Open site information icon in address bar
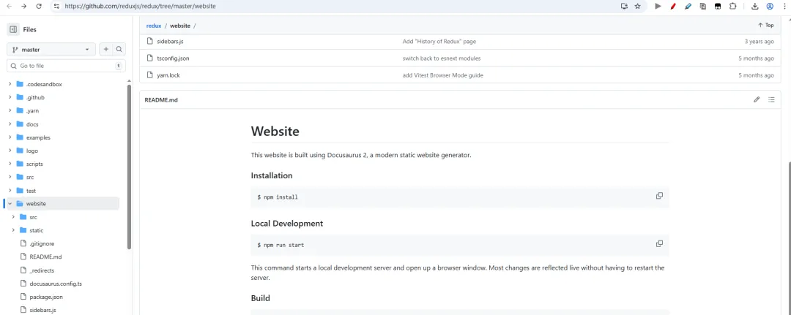Screen dimensions: 791x315 point(56,7)
